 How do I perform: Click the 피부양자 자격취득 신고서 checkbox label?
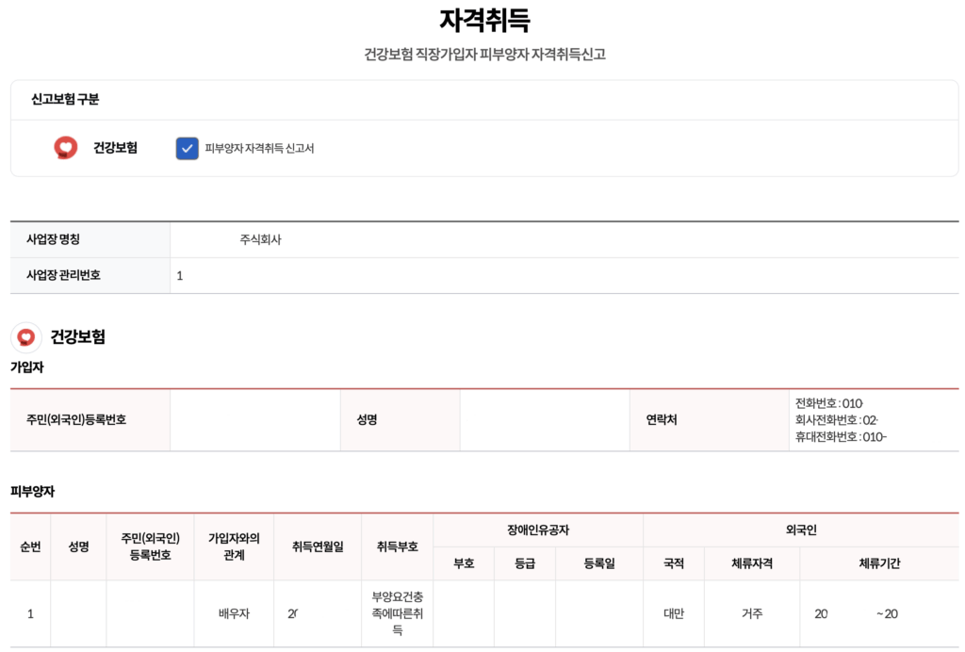(259, 149)
